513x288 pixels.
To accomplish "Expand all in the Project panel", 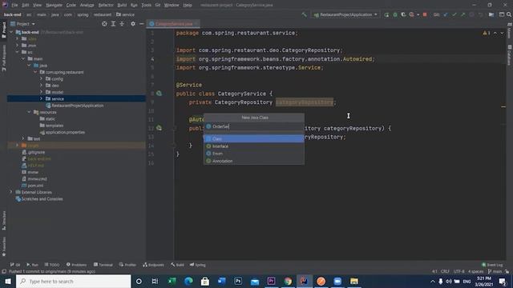I will tap(113, 24).
